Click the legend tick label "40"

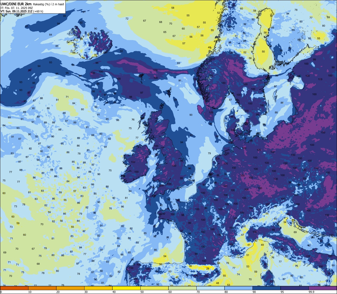point(114,292)
